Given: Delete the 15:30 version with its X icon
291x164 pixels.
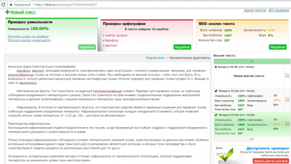Looking at the screenshot, I should (x=287, y=76).
